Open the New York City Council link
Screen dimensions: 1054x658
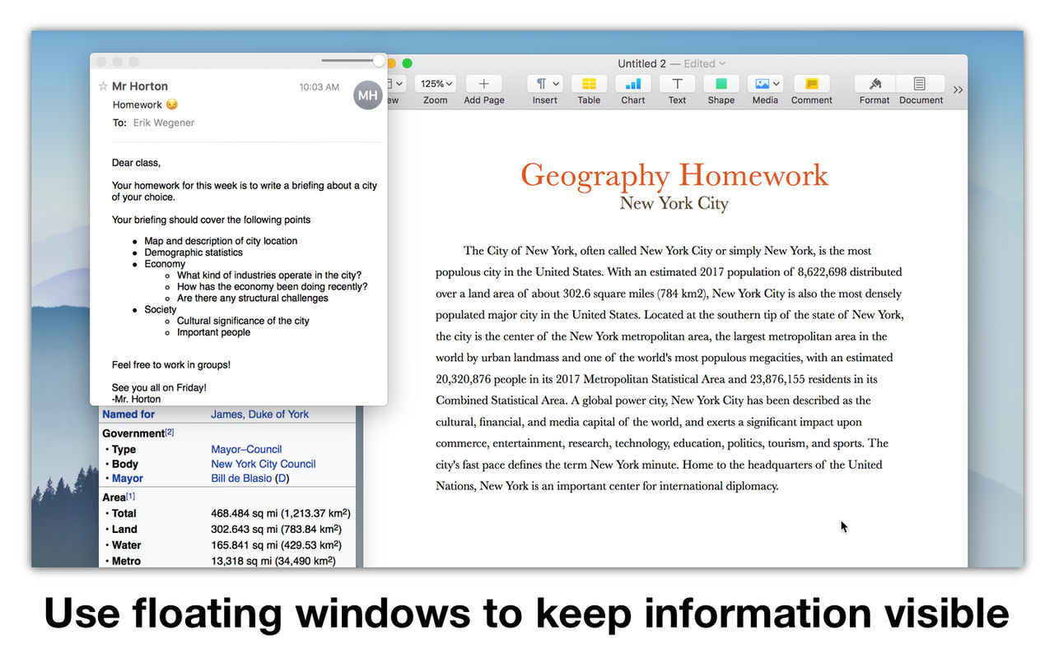(263, 464)
